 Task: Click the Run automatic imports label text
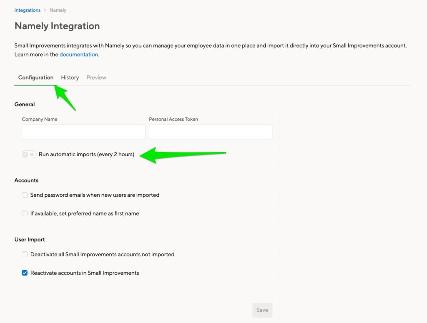coord(86,154)
